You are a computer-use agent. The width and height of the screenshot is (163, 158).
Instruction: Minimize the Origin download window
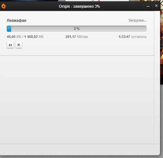click(x=148, y=6)
